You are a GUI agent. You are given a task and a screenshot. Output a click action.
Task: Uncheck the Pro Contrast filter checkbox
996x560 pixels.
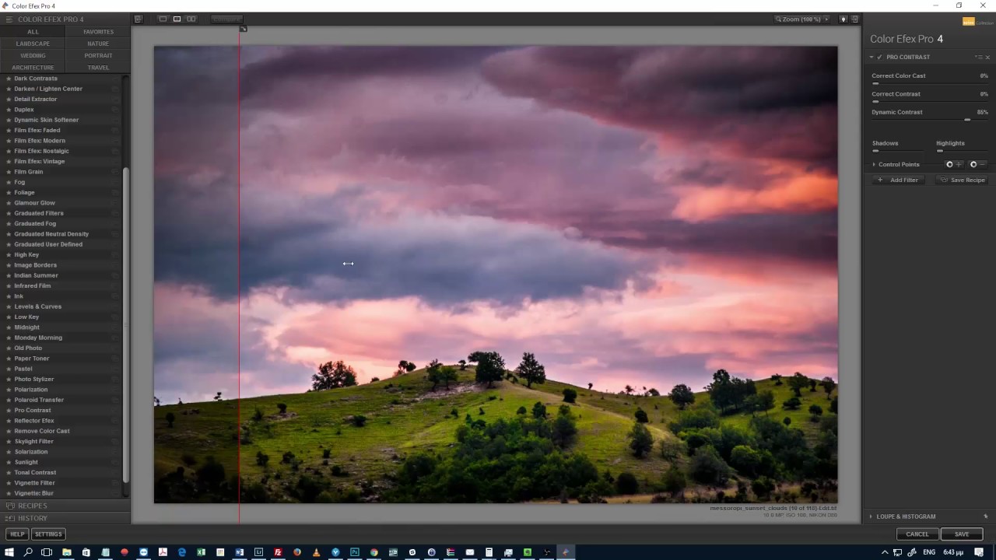click(x=879, y=58)
